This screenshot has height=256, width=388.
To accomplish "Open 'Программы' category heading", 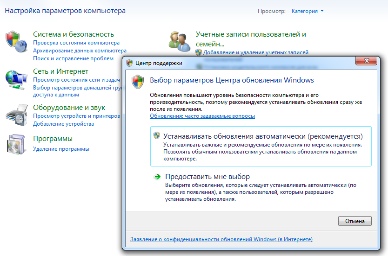I will (53, 139).
